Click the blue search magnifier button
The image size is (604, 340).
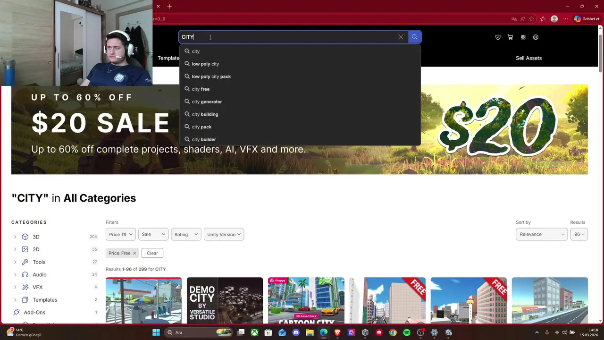point(414,37)
